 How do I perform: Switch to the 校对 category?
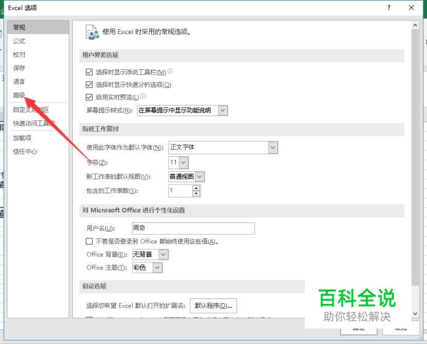38,54
